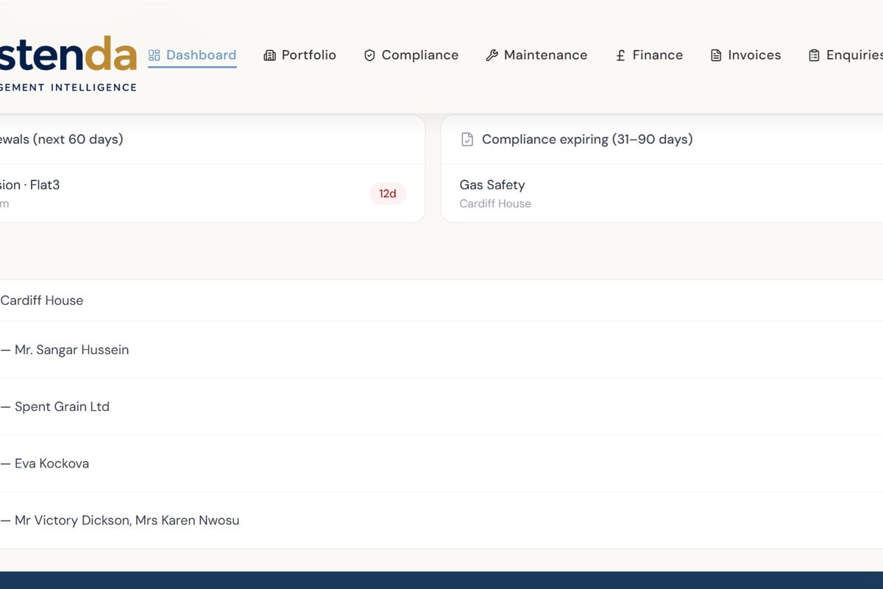Select the 12d renewal badge
883x589 pixels.
pyautogui.click(x=388, y=194)
